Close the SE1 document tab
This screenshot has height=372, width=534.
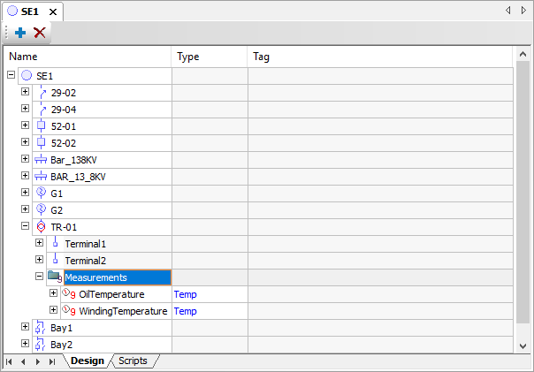pyautogui.click(x=52, y=11)
